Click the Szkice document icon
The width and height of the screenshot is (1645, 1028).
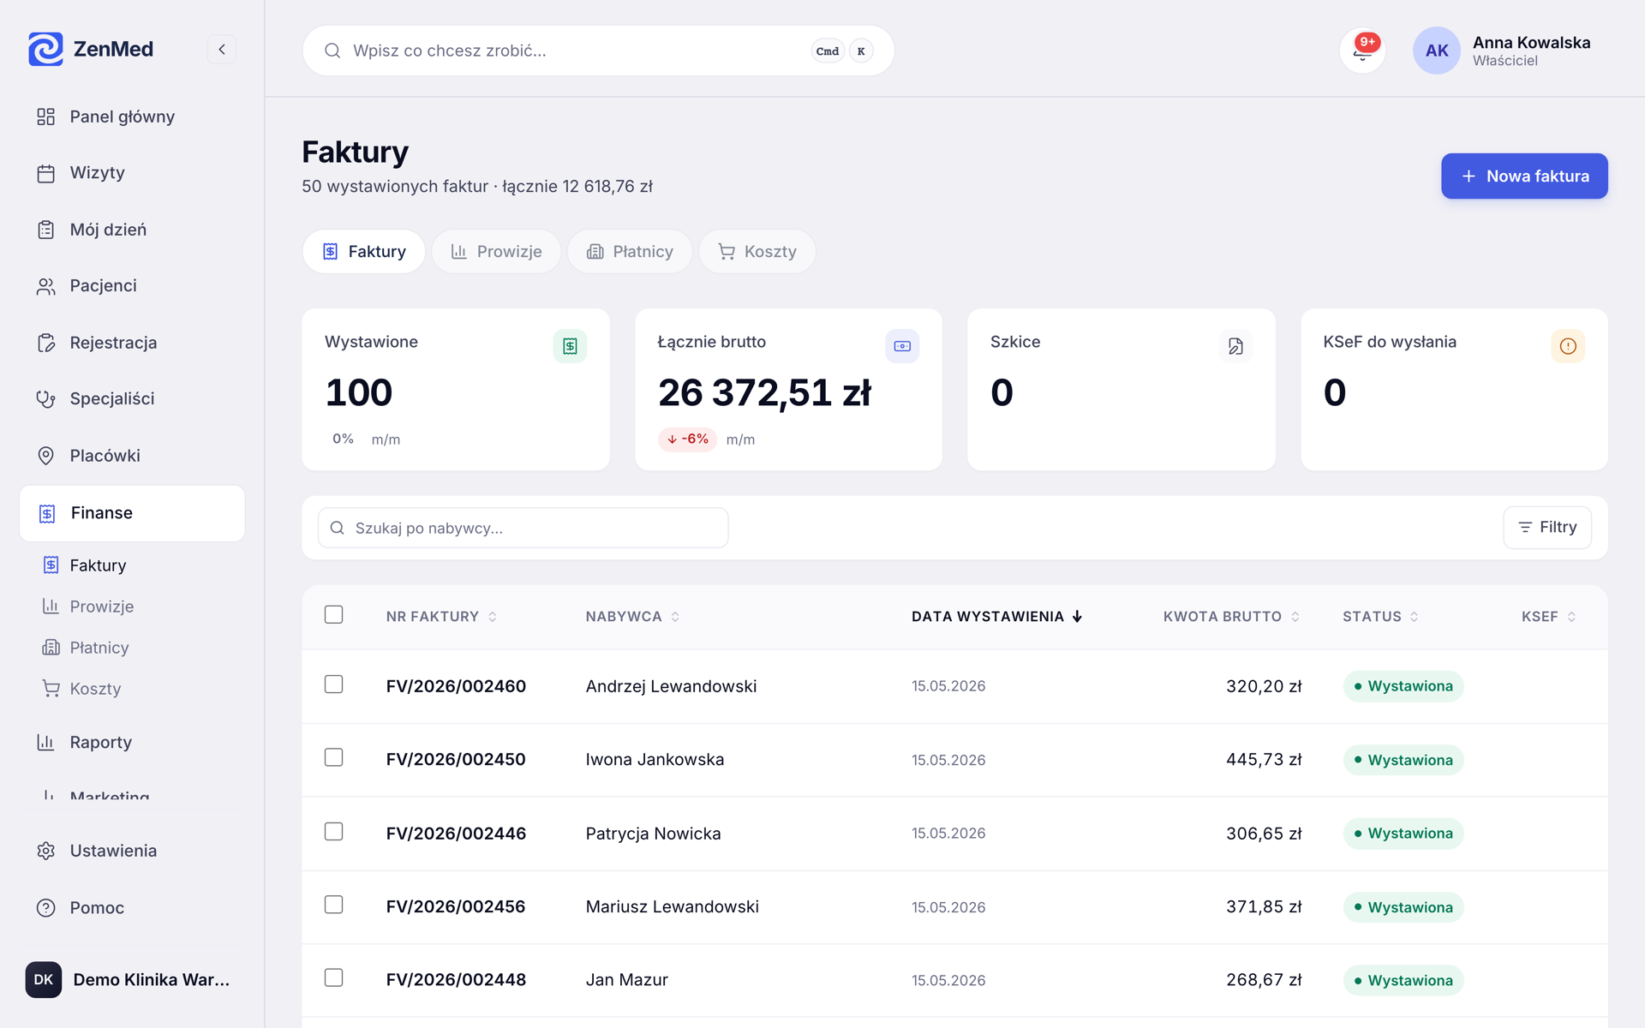click(1235, 346)
